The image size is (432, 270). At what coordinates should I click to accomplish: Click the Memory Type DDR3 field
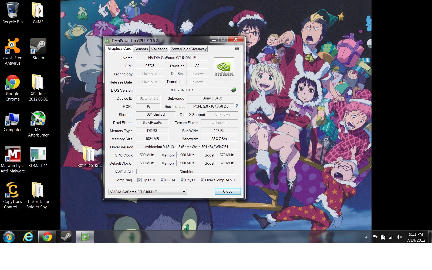click(x=152, y=131)
